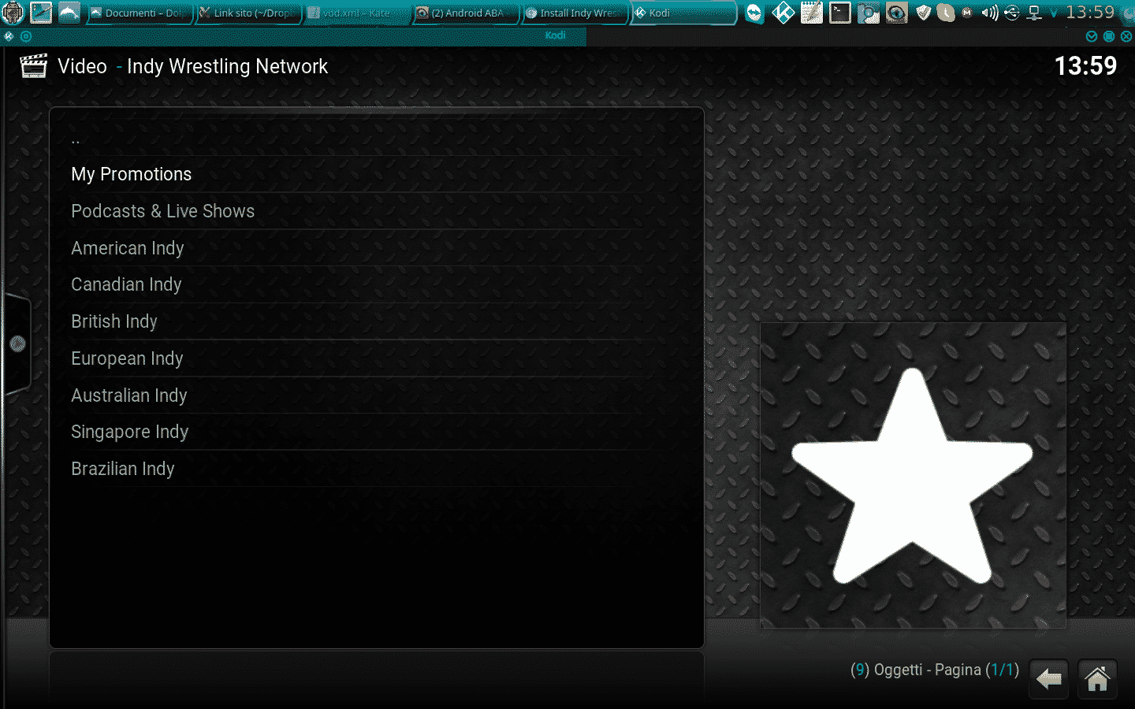
Task: Expand hidden system tray icons arrow
Action: point(1053,13)
